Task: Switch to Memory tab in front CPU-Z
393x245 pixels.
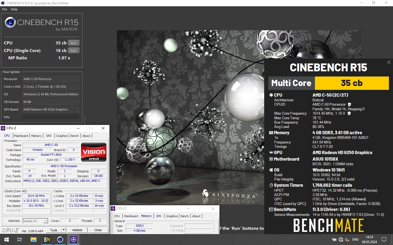Action: click(x=36, y=136)
